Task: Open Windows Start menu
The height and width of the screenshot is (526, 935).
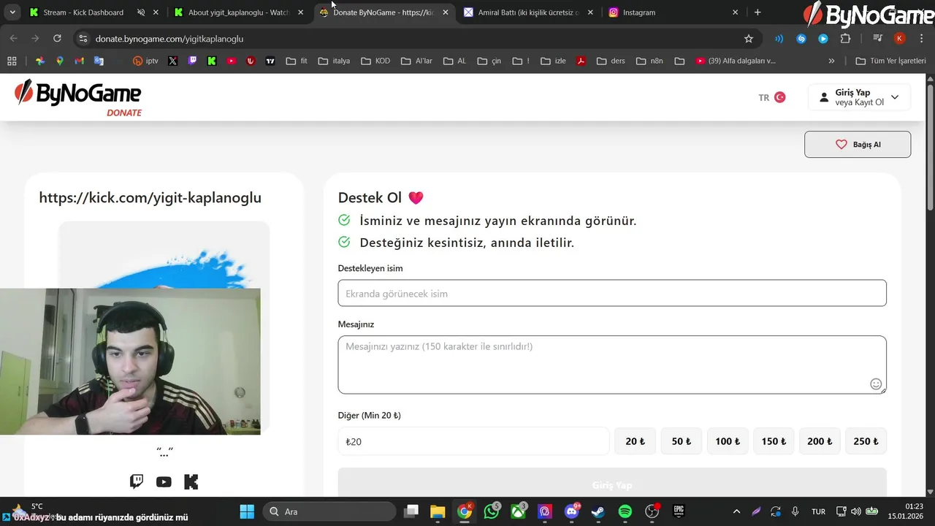Action: (x=247, y=511)
